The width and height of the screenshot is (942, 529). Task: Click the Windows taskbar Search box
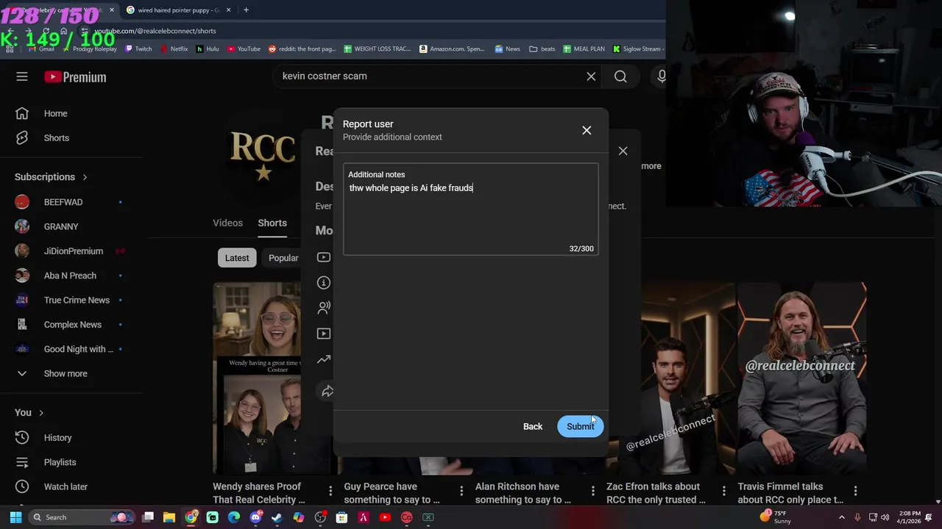pyautogui.click(x=80, y=517)
